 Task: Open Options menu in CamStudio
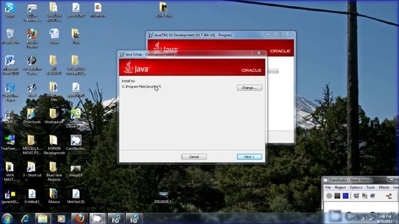[x=356, y=187]
